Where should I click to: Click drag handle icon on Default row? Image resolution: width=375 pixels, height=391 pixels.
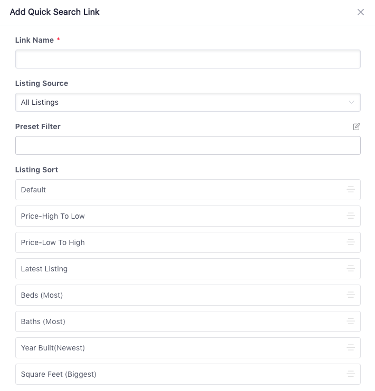point(351,190)
